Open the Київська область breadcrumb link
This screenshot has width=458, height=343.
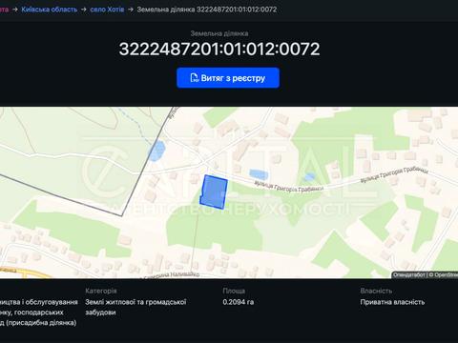coord(50,10)
